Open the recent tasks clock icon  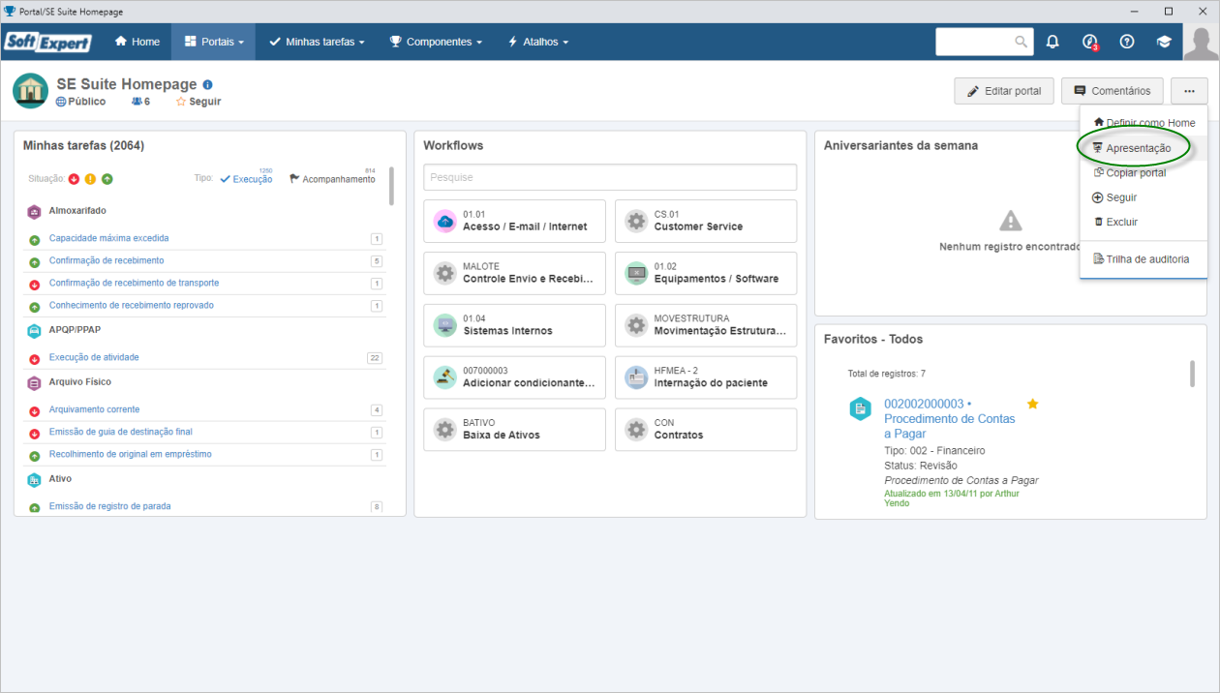(1090, 42)
